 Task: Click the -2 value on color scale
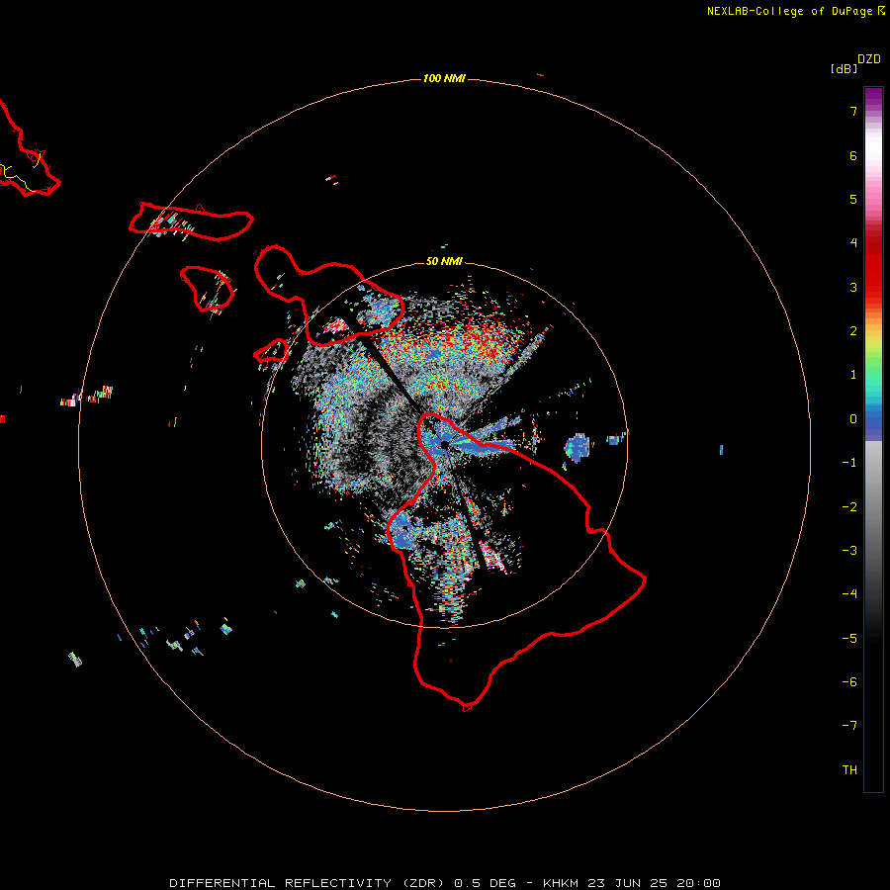tap(849, 507)
